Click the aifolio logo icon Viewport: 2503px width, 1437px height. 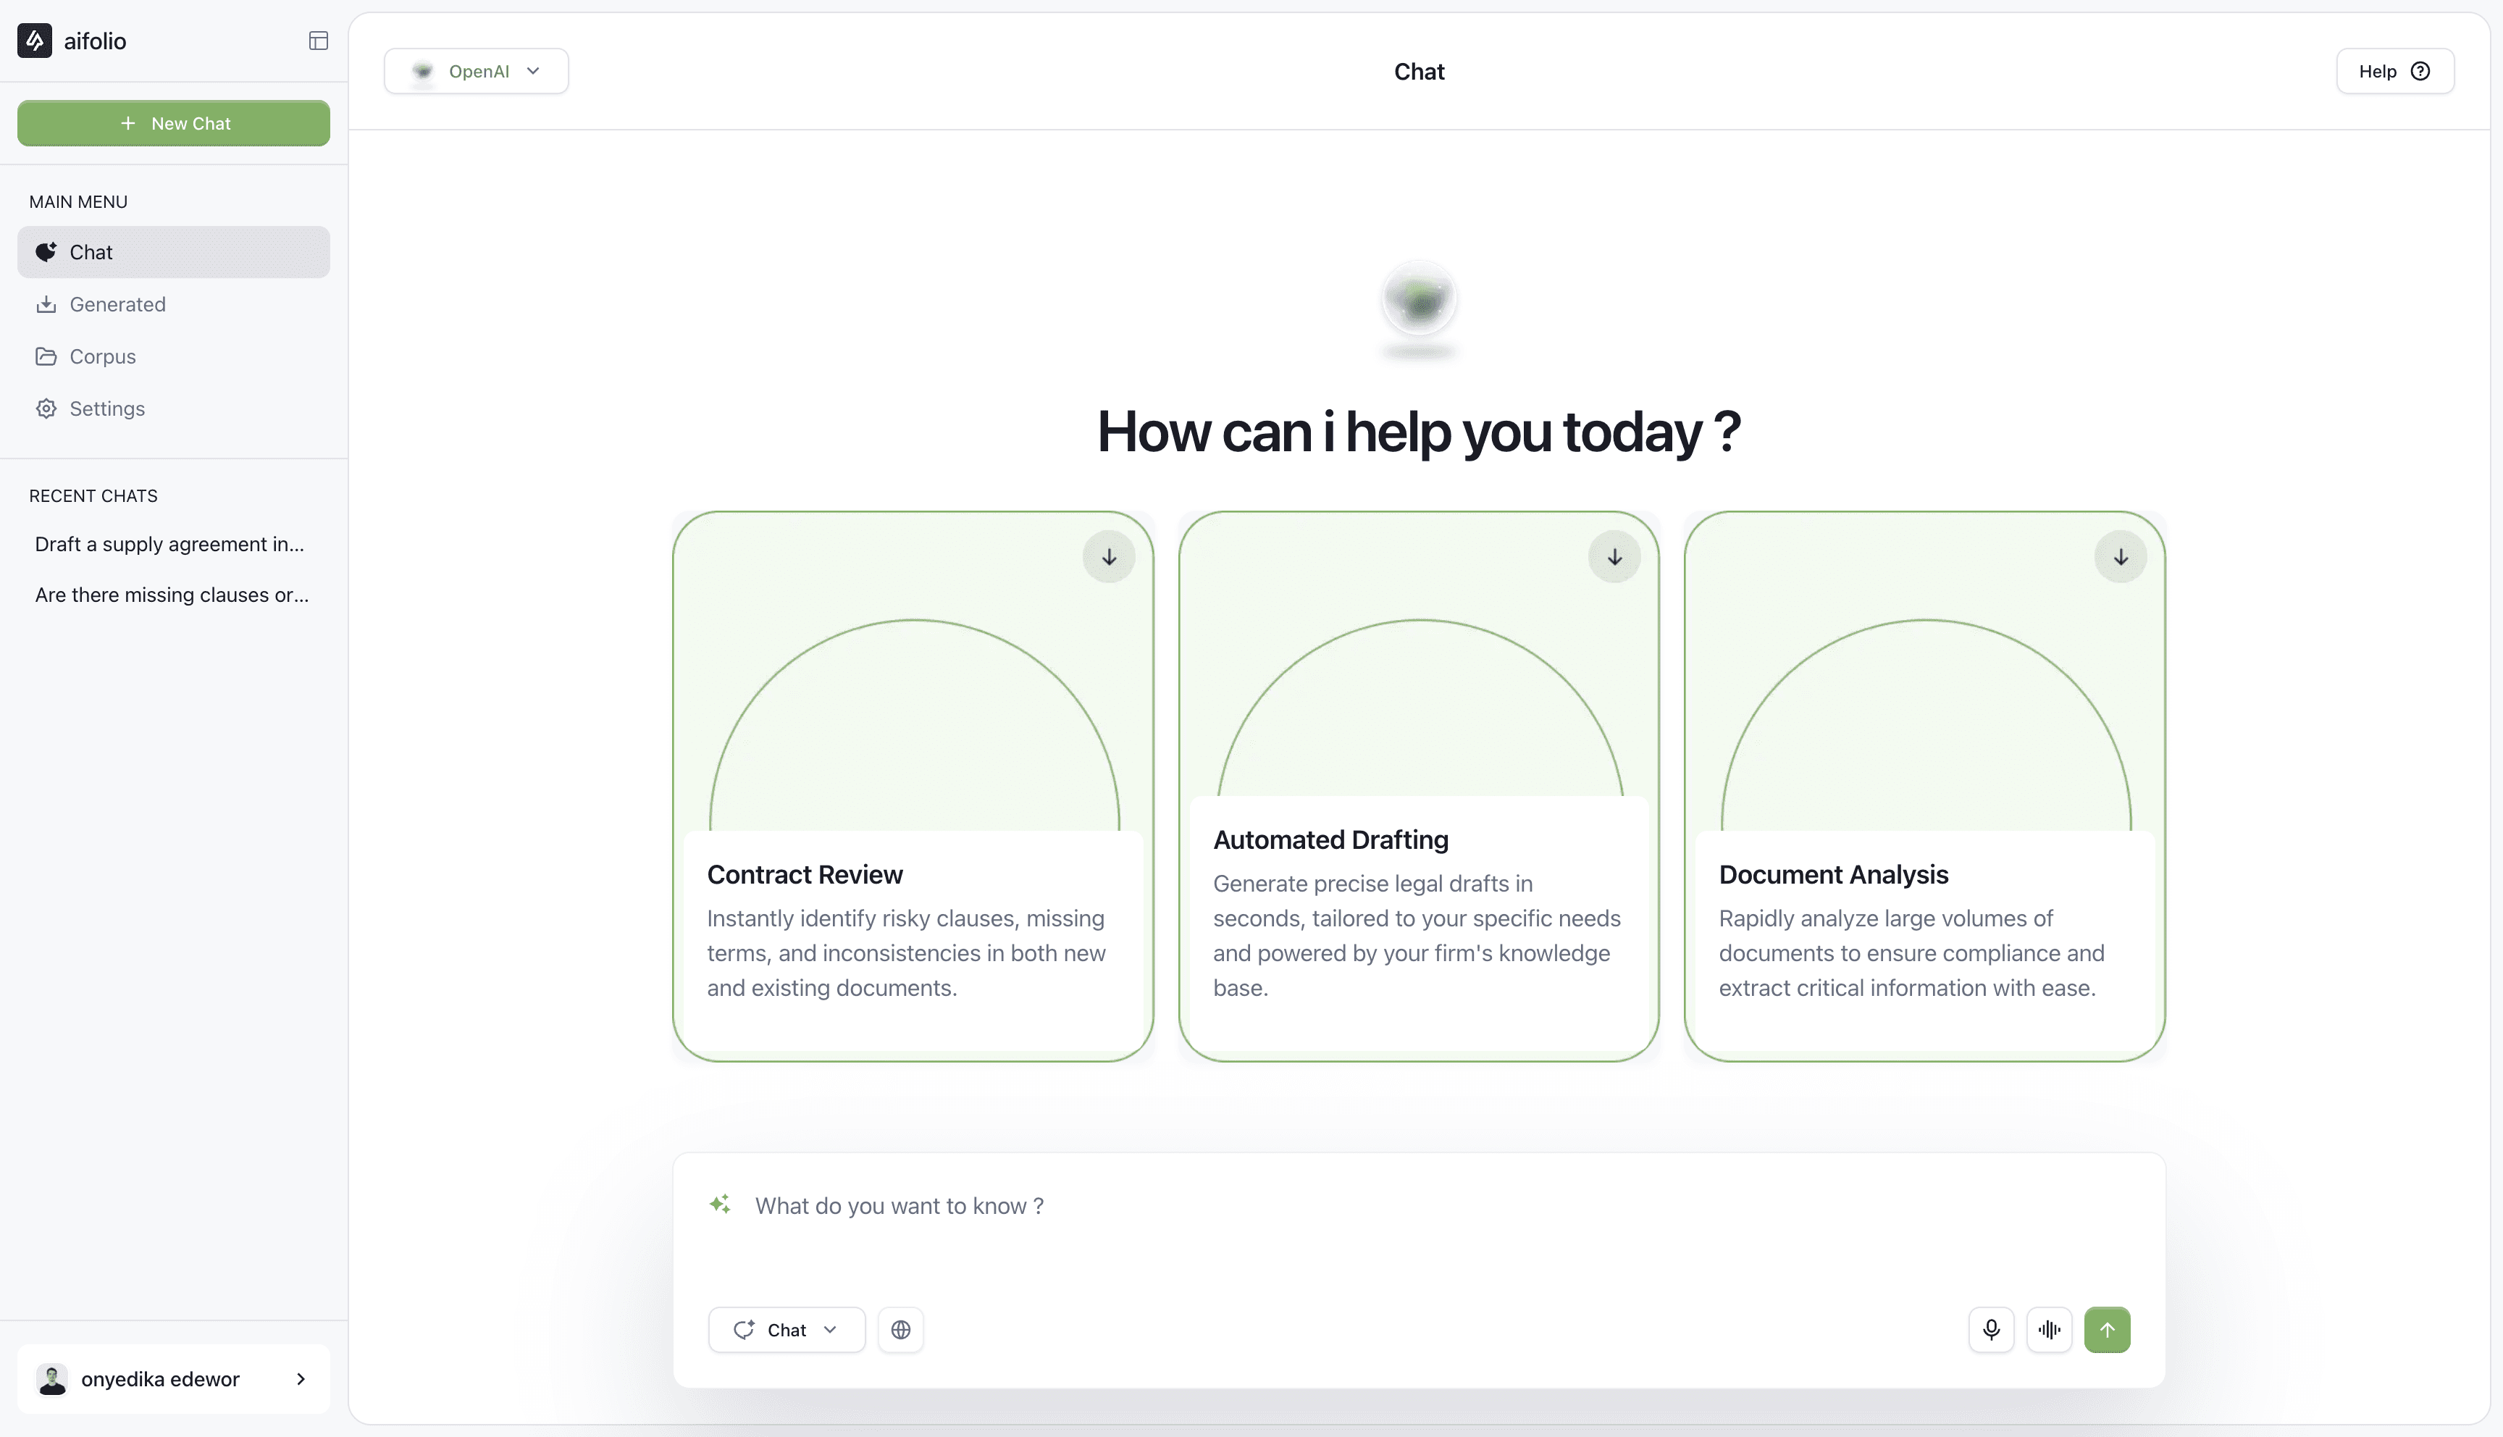coord(35,41)
